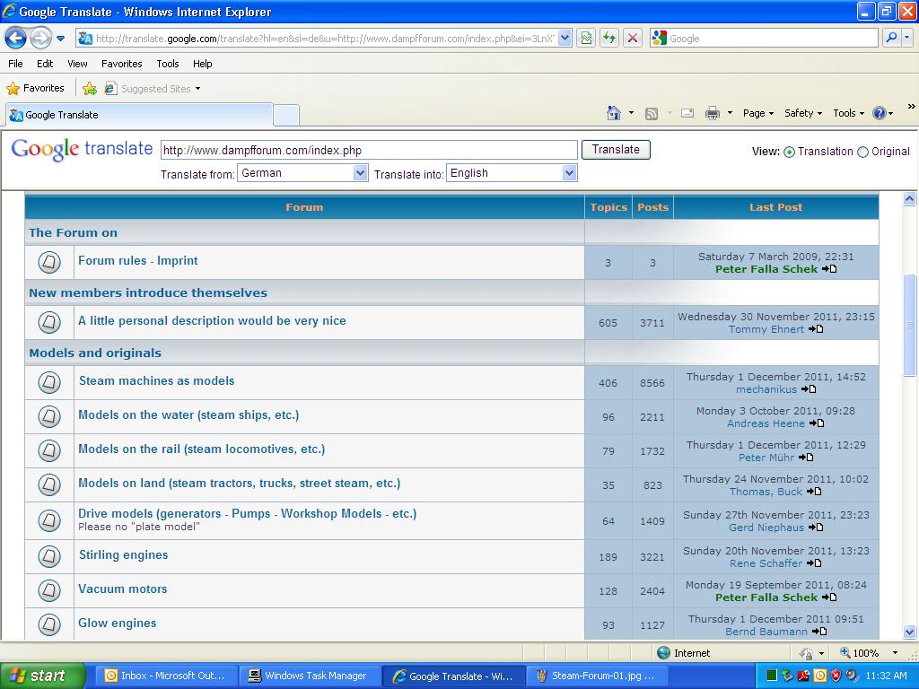
Task: Click forum icon beside Forum rules - Imprint
Action: (49, 262)
